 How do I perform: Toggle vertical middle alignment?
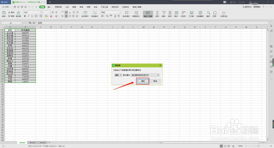pos(66,12)
